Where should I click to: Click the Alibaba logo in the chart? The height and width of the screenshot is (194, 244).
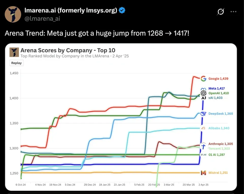coord(203,128)
